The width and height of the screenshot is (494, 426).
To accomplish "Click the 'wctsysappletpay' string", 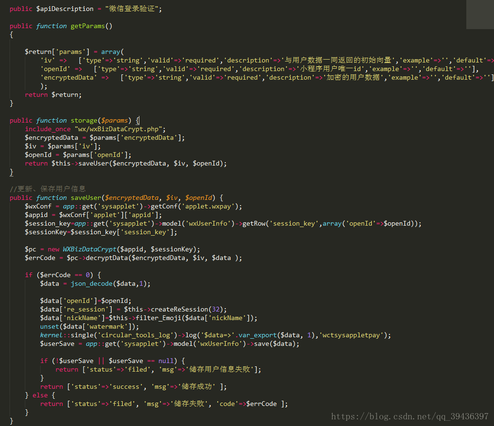I will click(352, 335).
